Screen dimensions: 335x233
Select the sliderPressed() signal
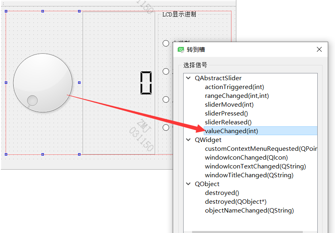[226, 113]
